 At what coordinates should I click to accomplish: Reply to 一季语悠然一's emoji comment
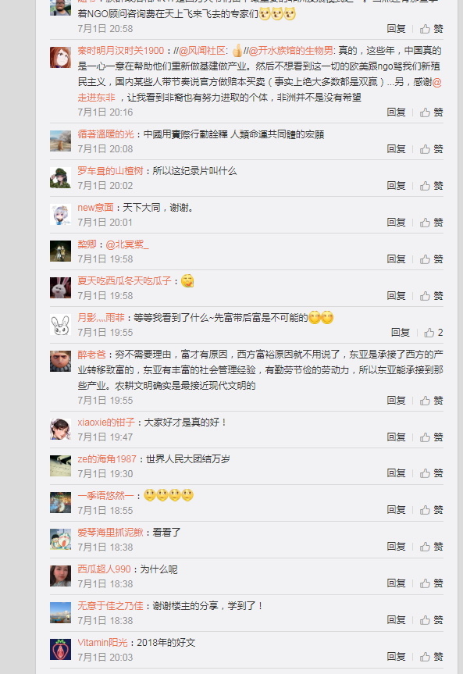coord(396,510)
